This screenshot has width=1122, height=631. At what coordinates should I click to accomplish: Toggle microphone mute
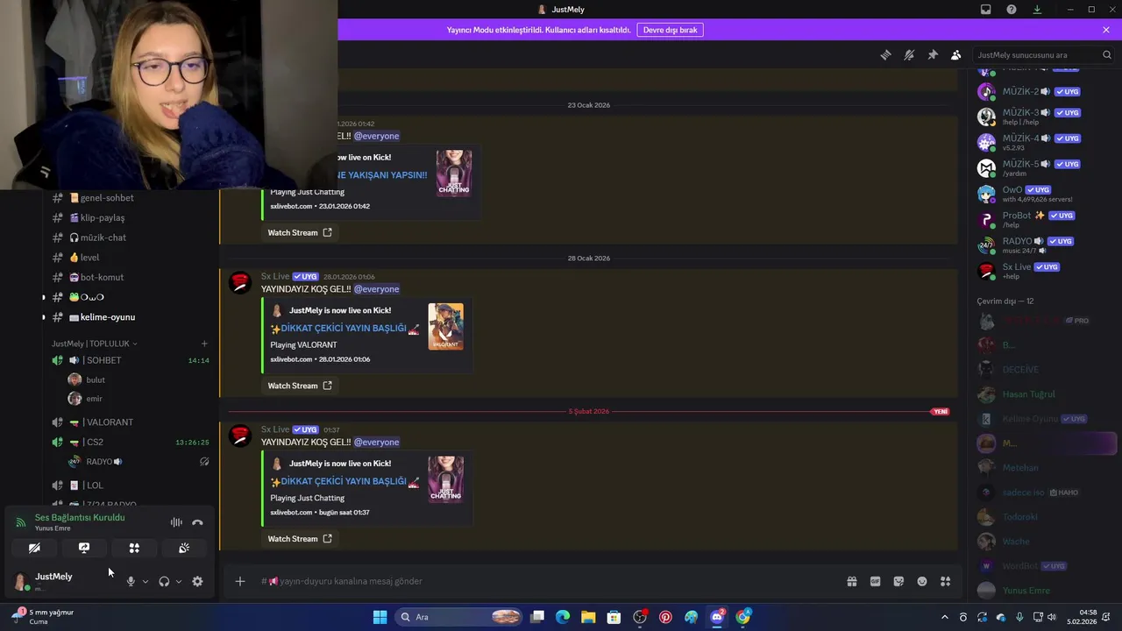click(131, 581)
